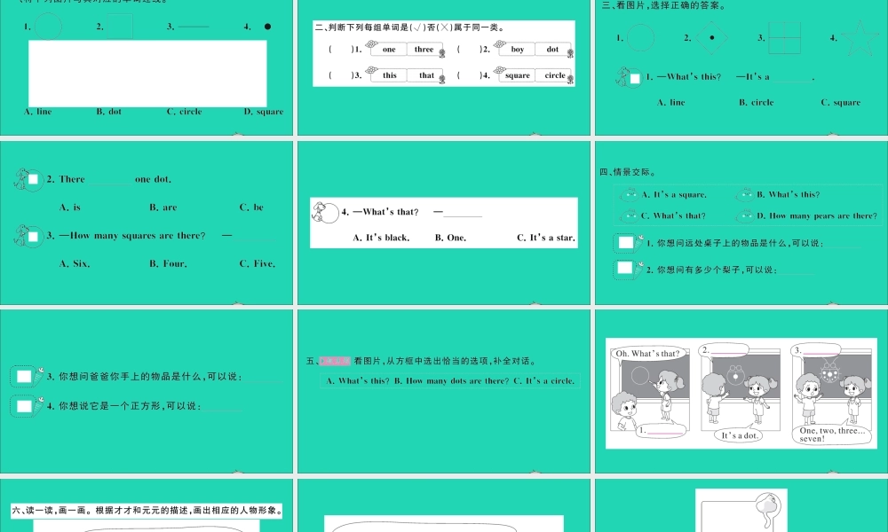Click the circle shape numbered 1 in matching exercise
This screenshot has height=532, width=888.
48,26
